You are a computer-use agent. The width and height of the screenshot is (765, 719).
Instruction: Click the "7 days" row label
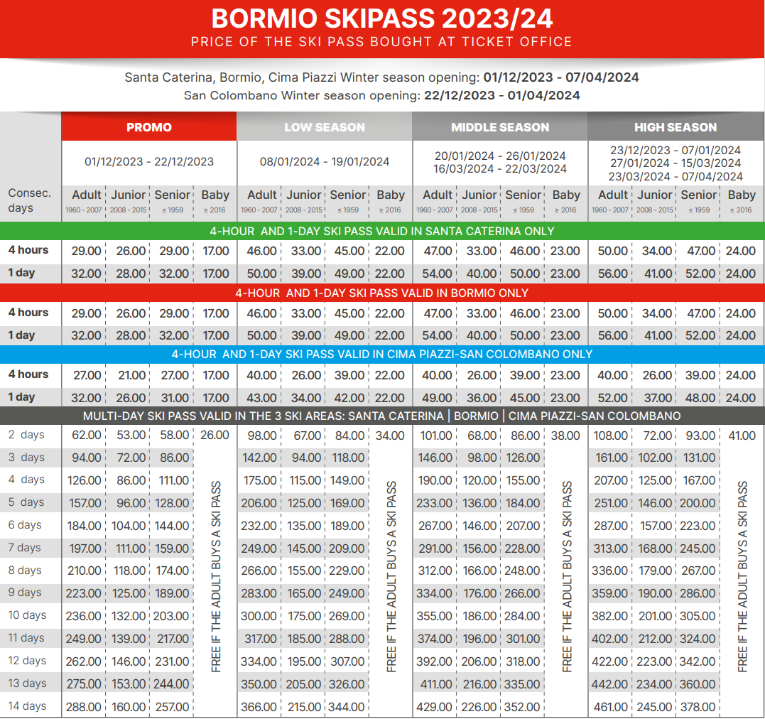pos(24,548)
